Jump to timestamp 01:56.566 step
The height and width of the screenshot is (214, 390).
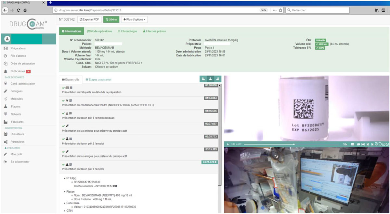tap(211, 111)
